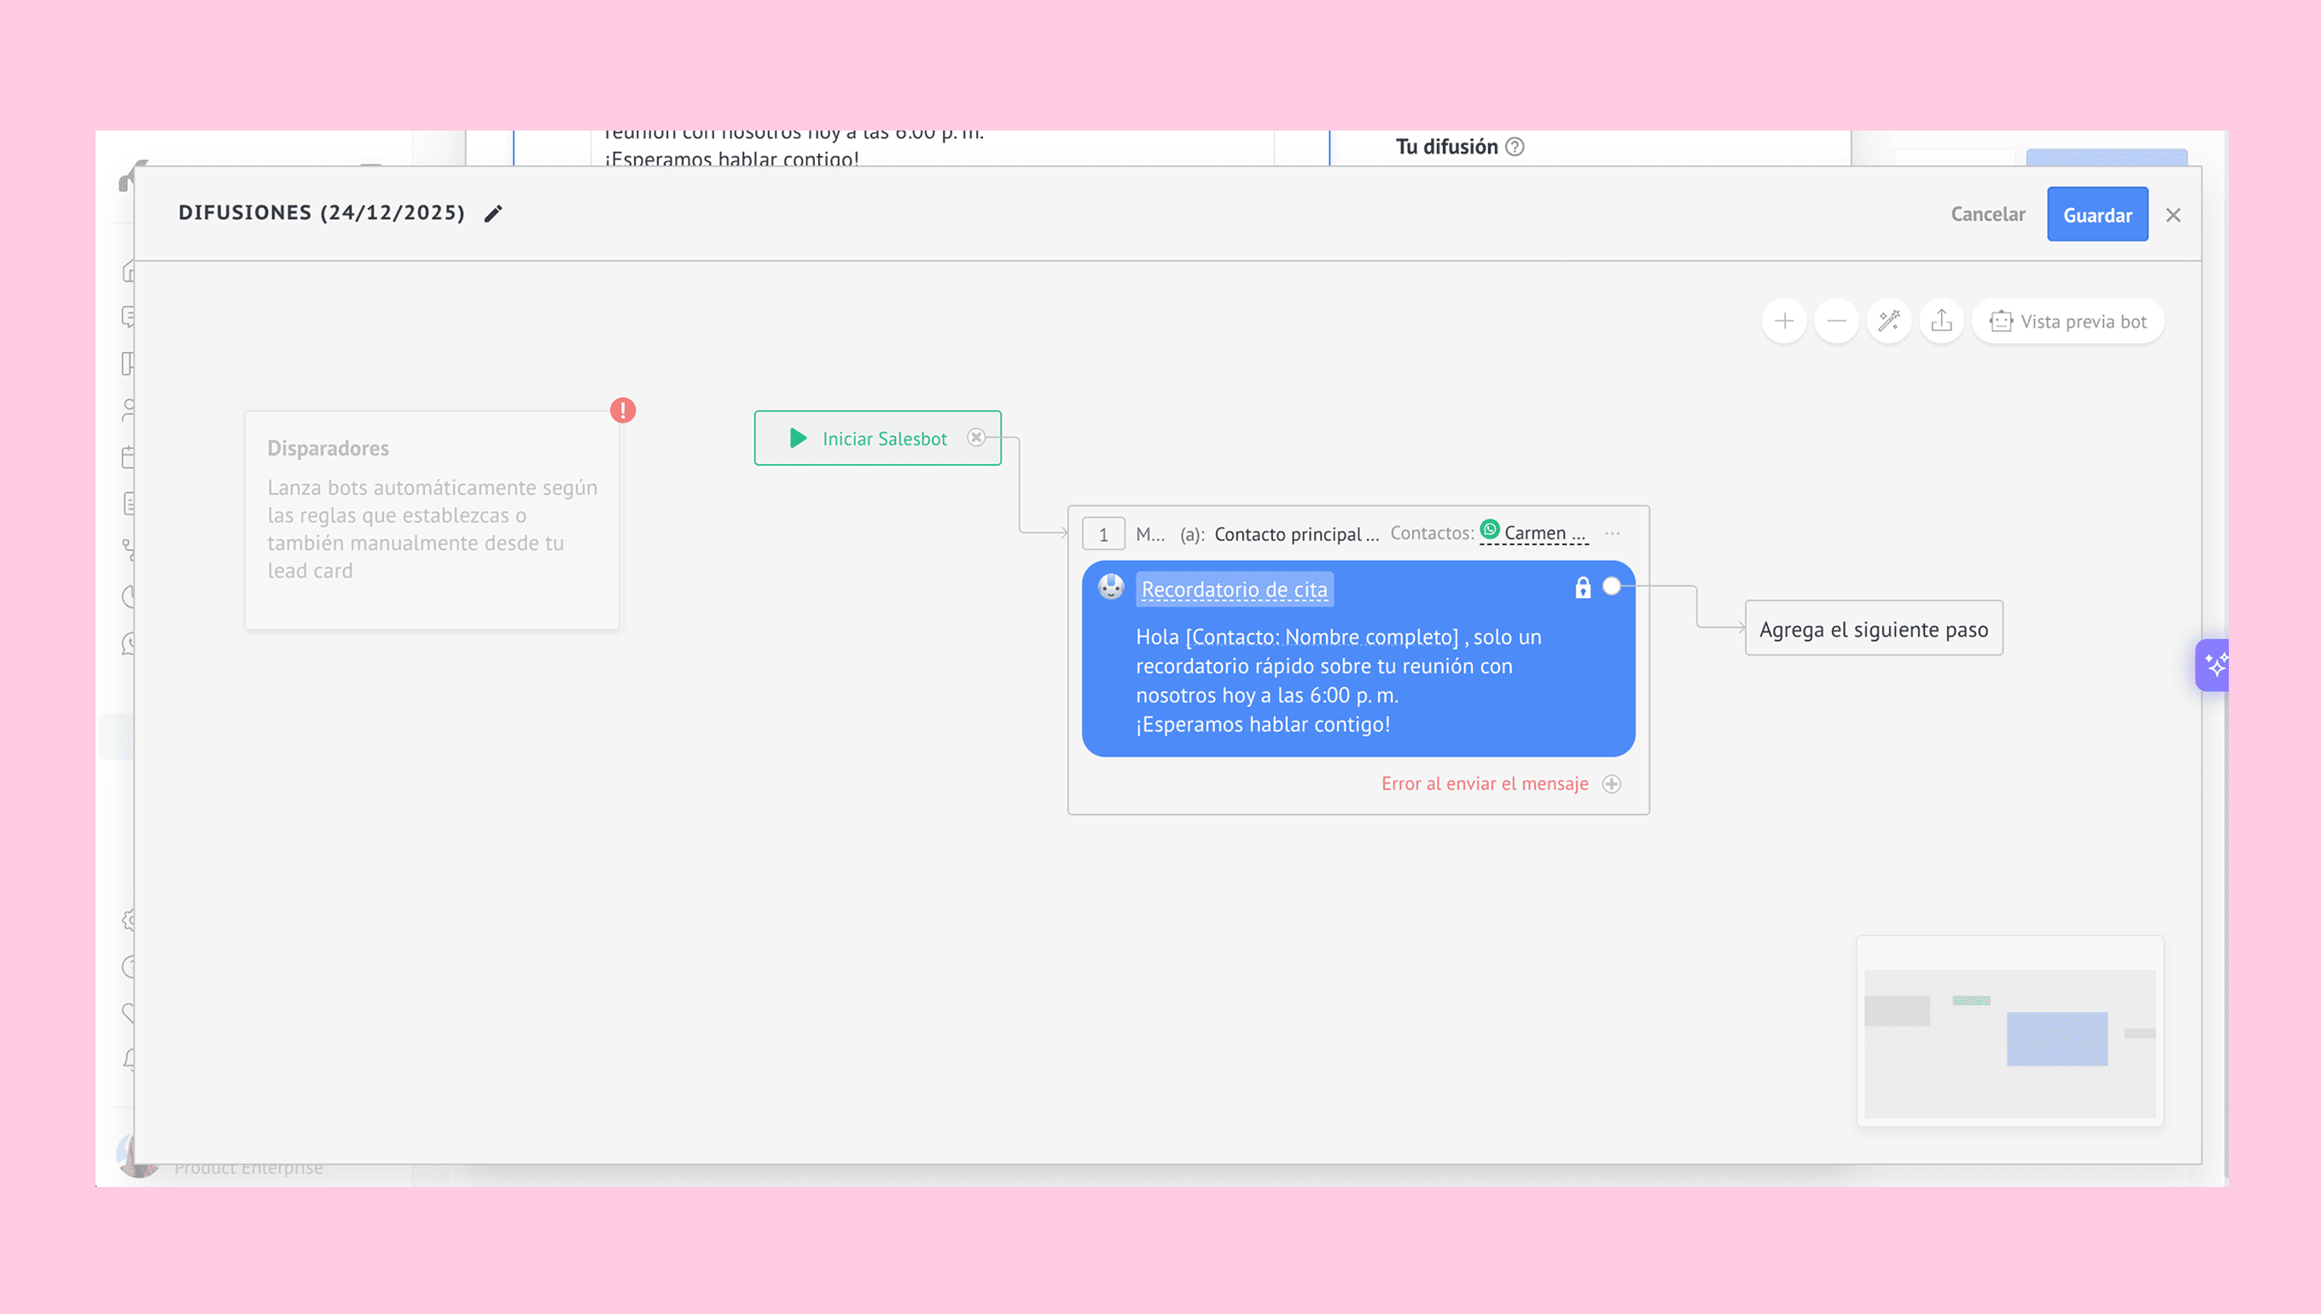Click 'Agrega el siguiente paso' box

click(1873, 629)
